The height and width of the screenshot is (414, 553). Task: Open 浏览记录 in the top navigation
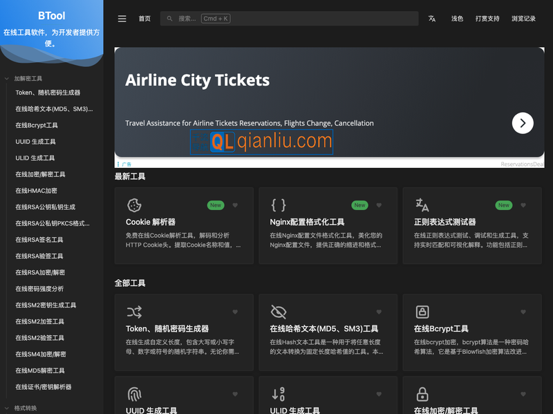click(x=523, y=19)
